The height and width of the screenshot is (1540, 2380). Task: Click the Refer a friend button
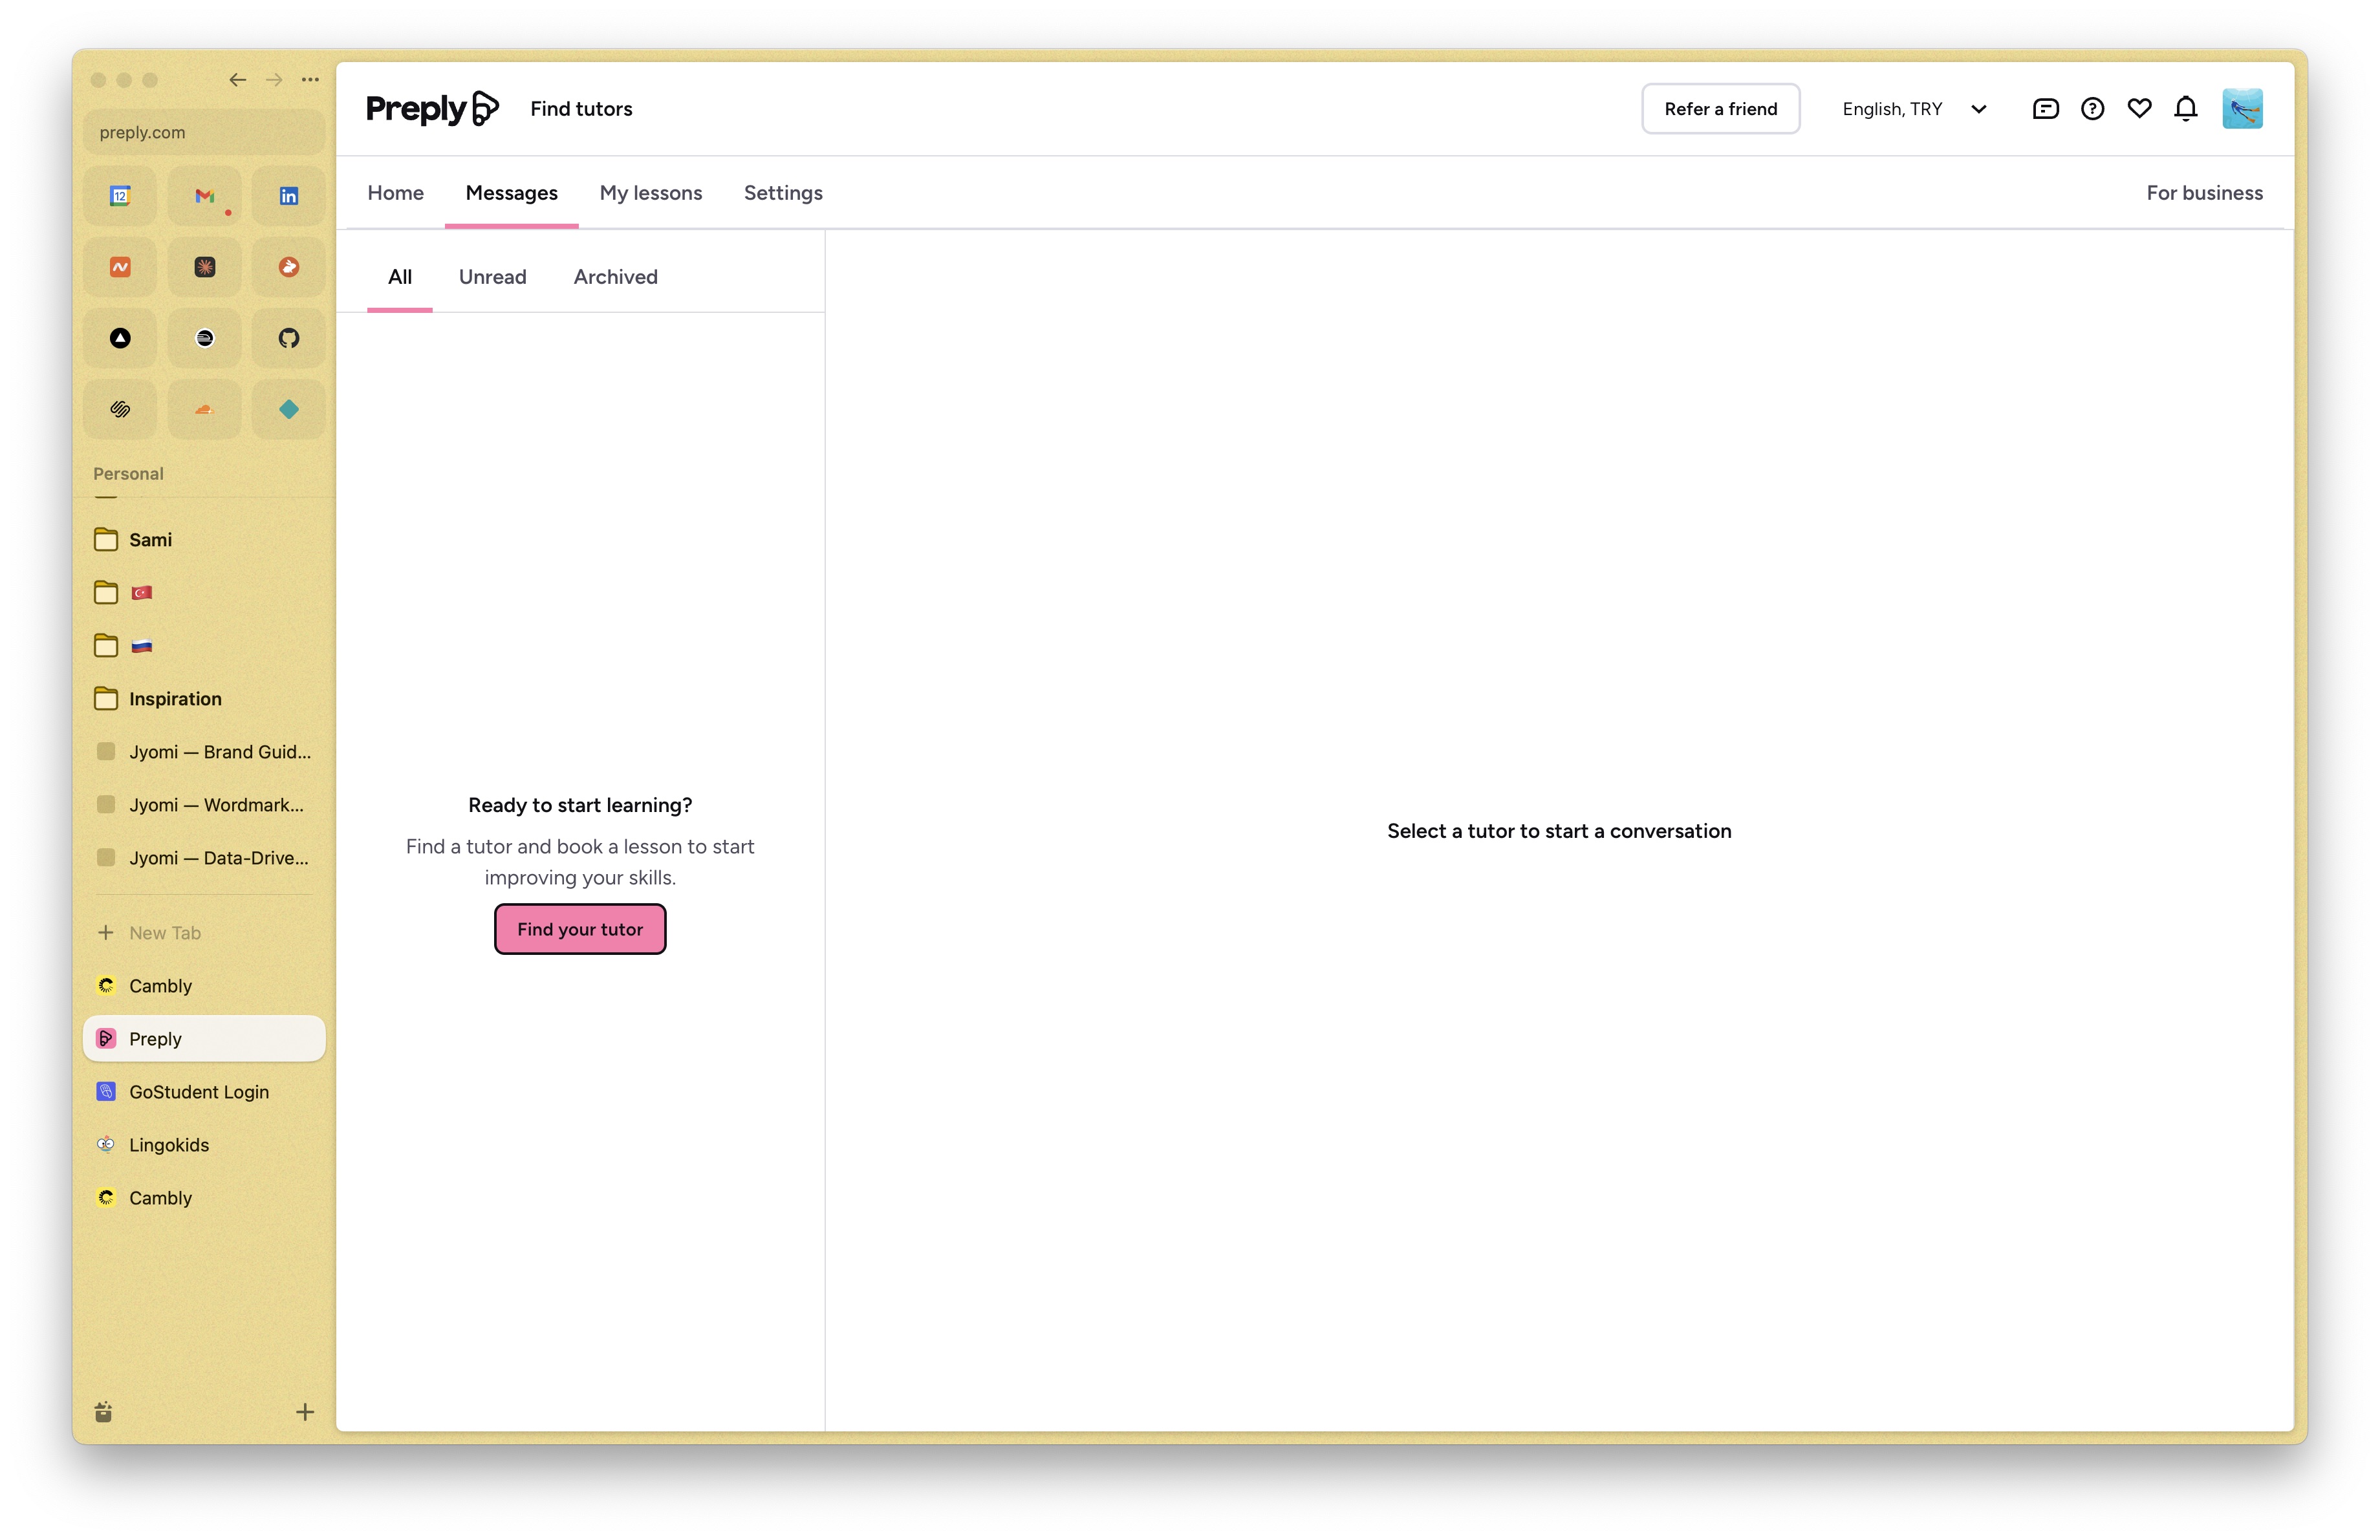1720,109
